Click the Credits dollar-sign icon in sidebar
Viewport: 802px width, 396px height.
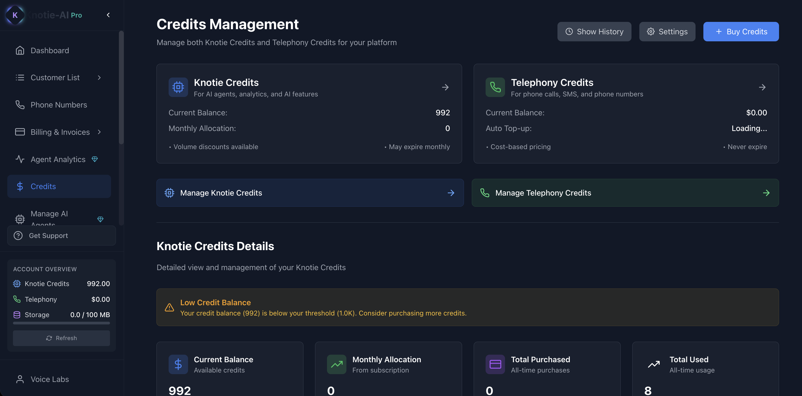click(20, 186)
